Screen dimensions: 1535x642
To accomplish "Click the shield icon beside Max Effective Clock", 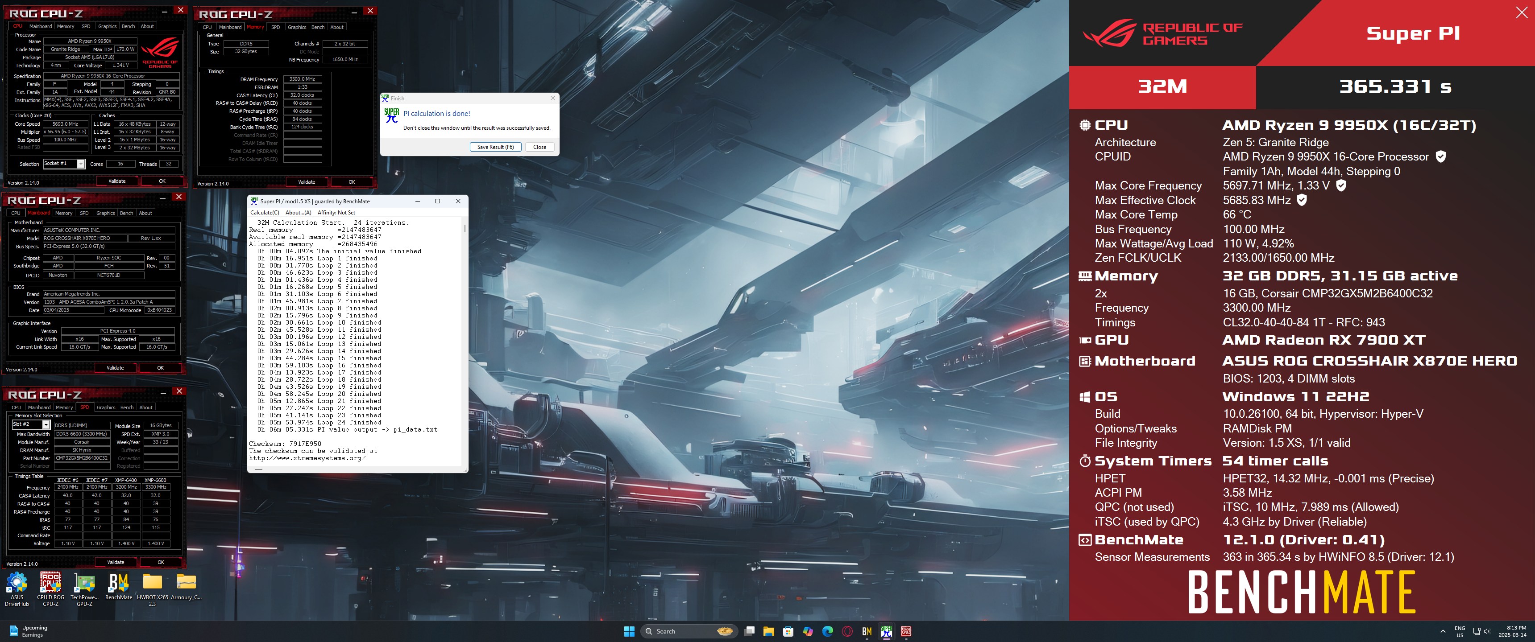I will 1302,200.
